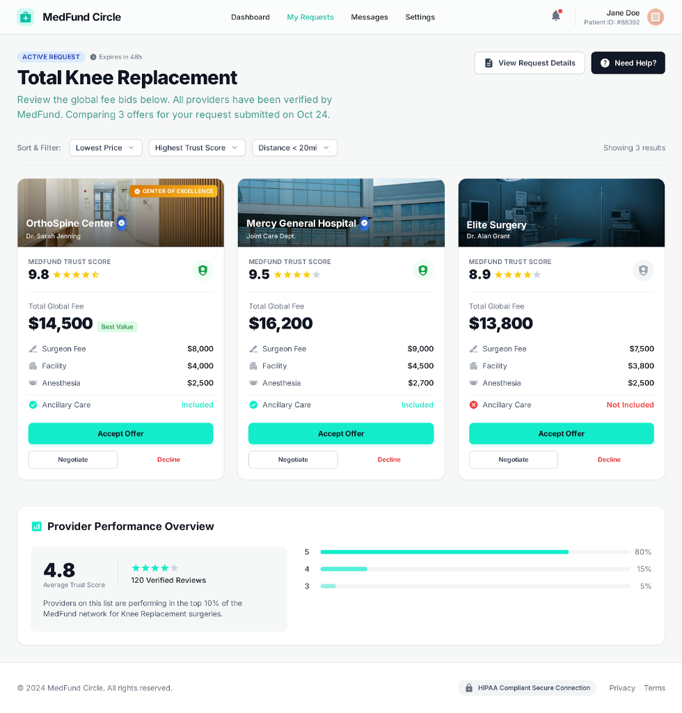682x713 pixels.
Task: Open the notifications bell
Action: click(x=555, y=16)
